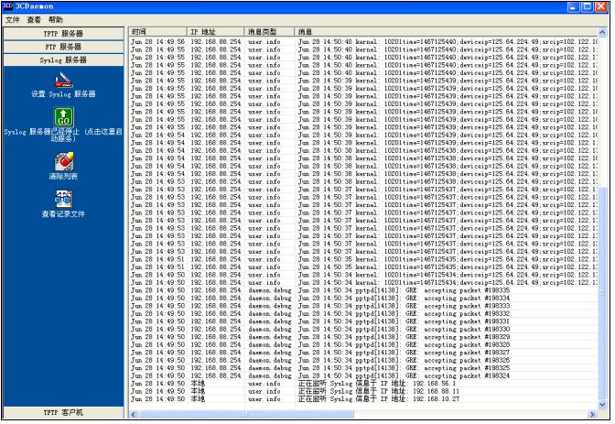Sort by the IP 地址 column header
The image size is (615, 424).
215,32
